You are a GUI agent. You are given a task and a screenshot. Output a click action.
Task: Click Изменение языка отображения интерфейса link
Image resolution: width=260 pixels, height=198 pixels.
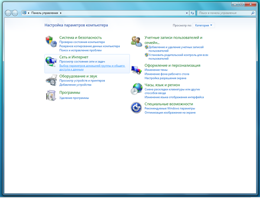click(x=174, y=97)
